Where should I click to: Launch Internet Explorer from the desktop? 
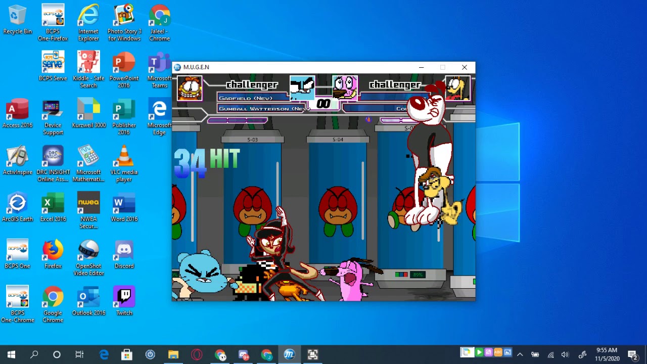pyautogui.click(x=88, y=23)
